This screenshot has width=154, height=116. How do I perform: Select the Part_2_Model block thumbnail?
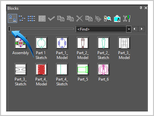83,43
